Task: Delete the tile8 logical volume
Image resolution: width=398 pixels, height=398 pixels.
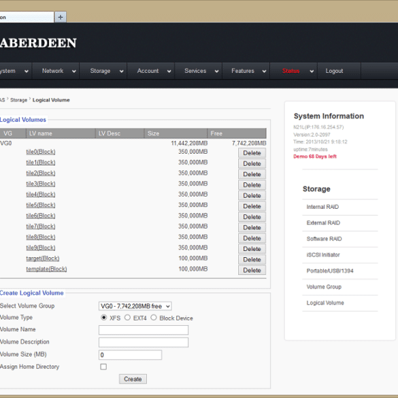Action: pyautogui.click(x=252, y=238)
